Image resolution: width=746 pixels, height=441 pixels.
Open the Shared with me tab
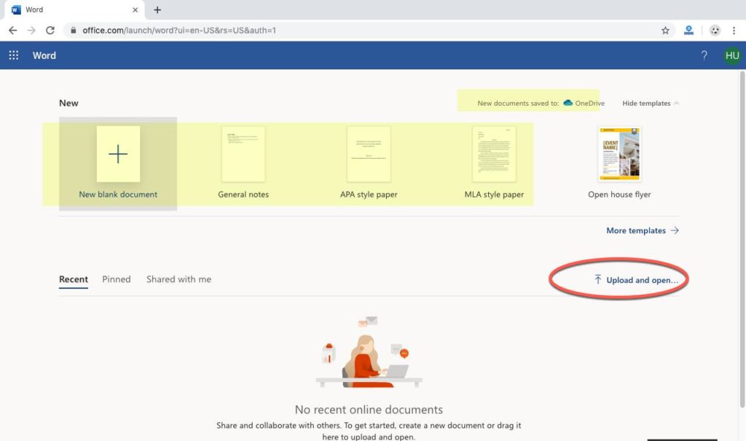point(178,280)
